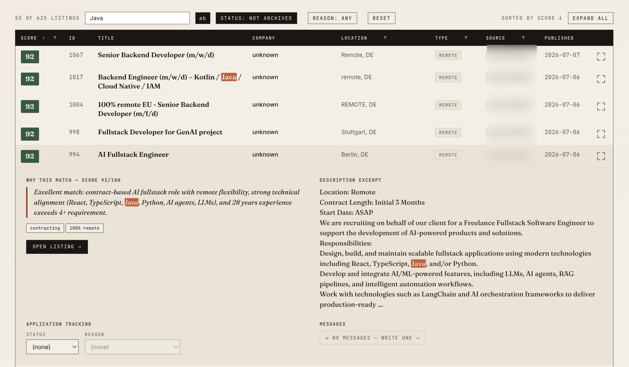Click the Location column header label
This screenshot has width=629, height=367.
354,38
